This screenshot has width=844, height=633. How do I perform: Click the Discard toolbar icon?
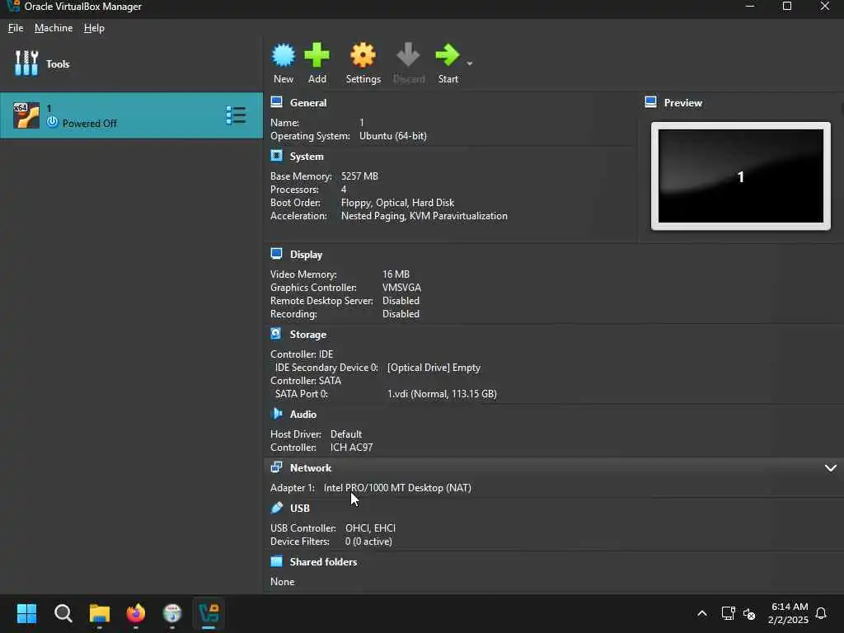408,55
